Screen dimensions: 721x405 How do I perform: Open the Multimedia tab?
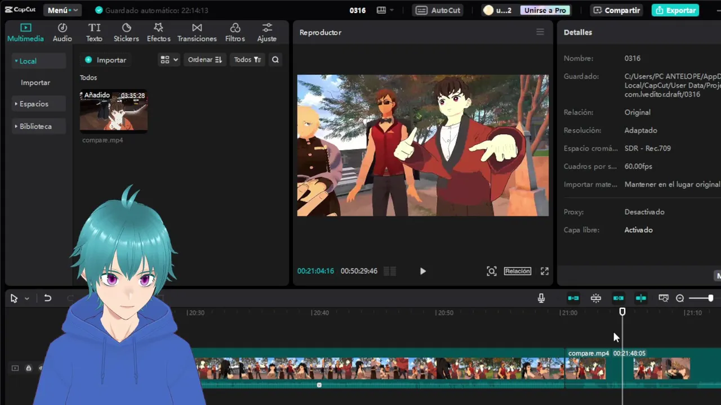[25, 33]
